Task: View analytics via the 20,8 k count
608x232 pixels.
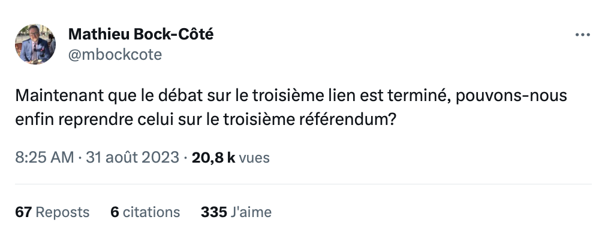Action: pos(213,157)
